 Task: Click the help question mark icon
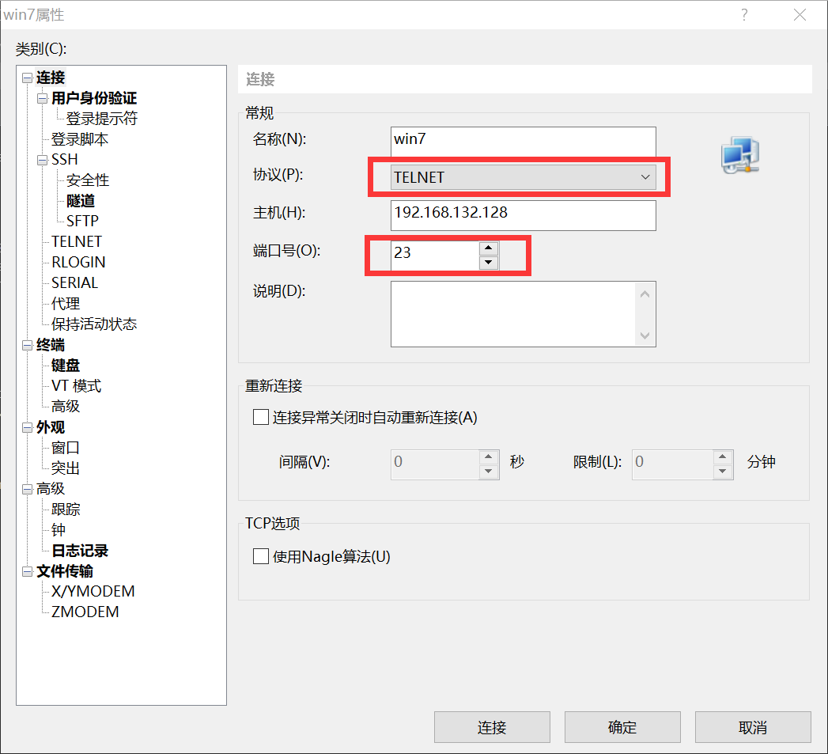(x=744, y=15)
